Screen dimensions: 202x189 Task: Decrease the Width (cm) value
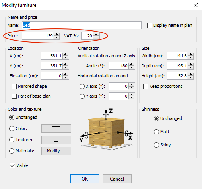pyautogui.click(x=190, y=57)
